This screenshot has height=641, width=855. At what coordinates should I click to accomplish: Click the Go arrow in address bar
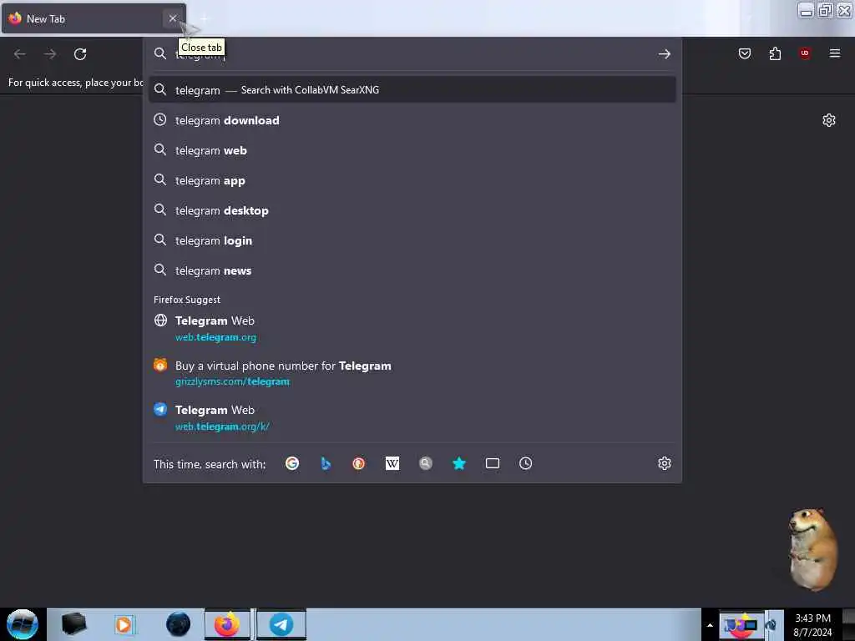(x=664, y=54)
